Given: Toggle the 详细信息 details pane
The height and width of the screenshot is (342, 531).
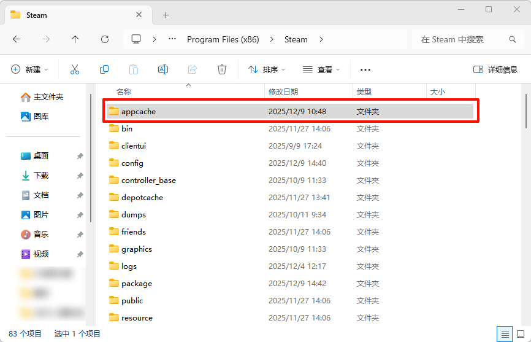Looking at the screenshot, I should coord(495,69).
